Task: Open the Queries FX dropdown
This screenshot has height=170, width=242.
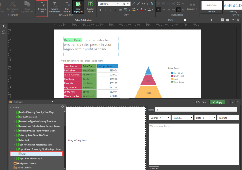Action: pyautogui.click(x=159, y=118)
